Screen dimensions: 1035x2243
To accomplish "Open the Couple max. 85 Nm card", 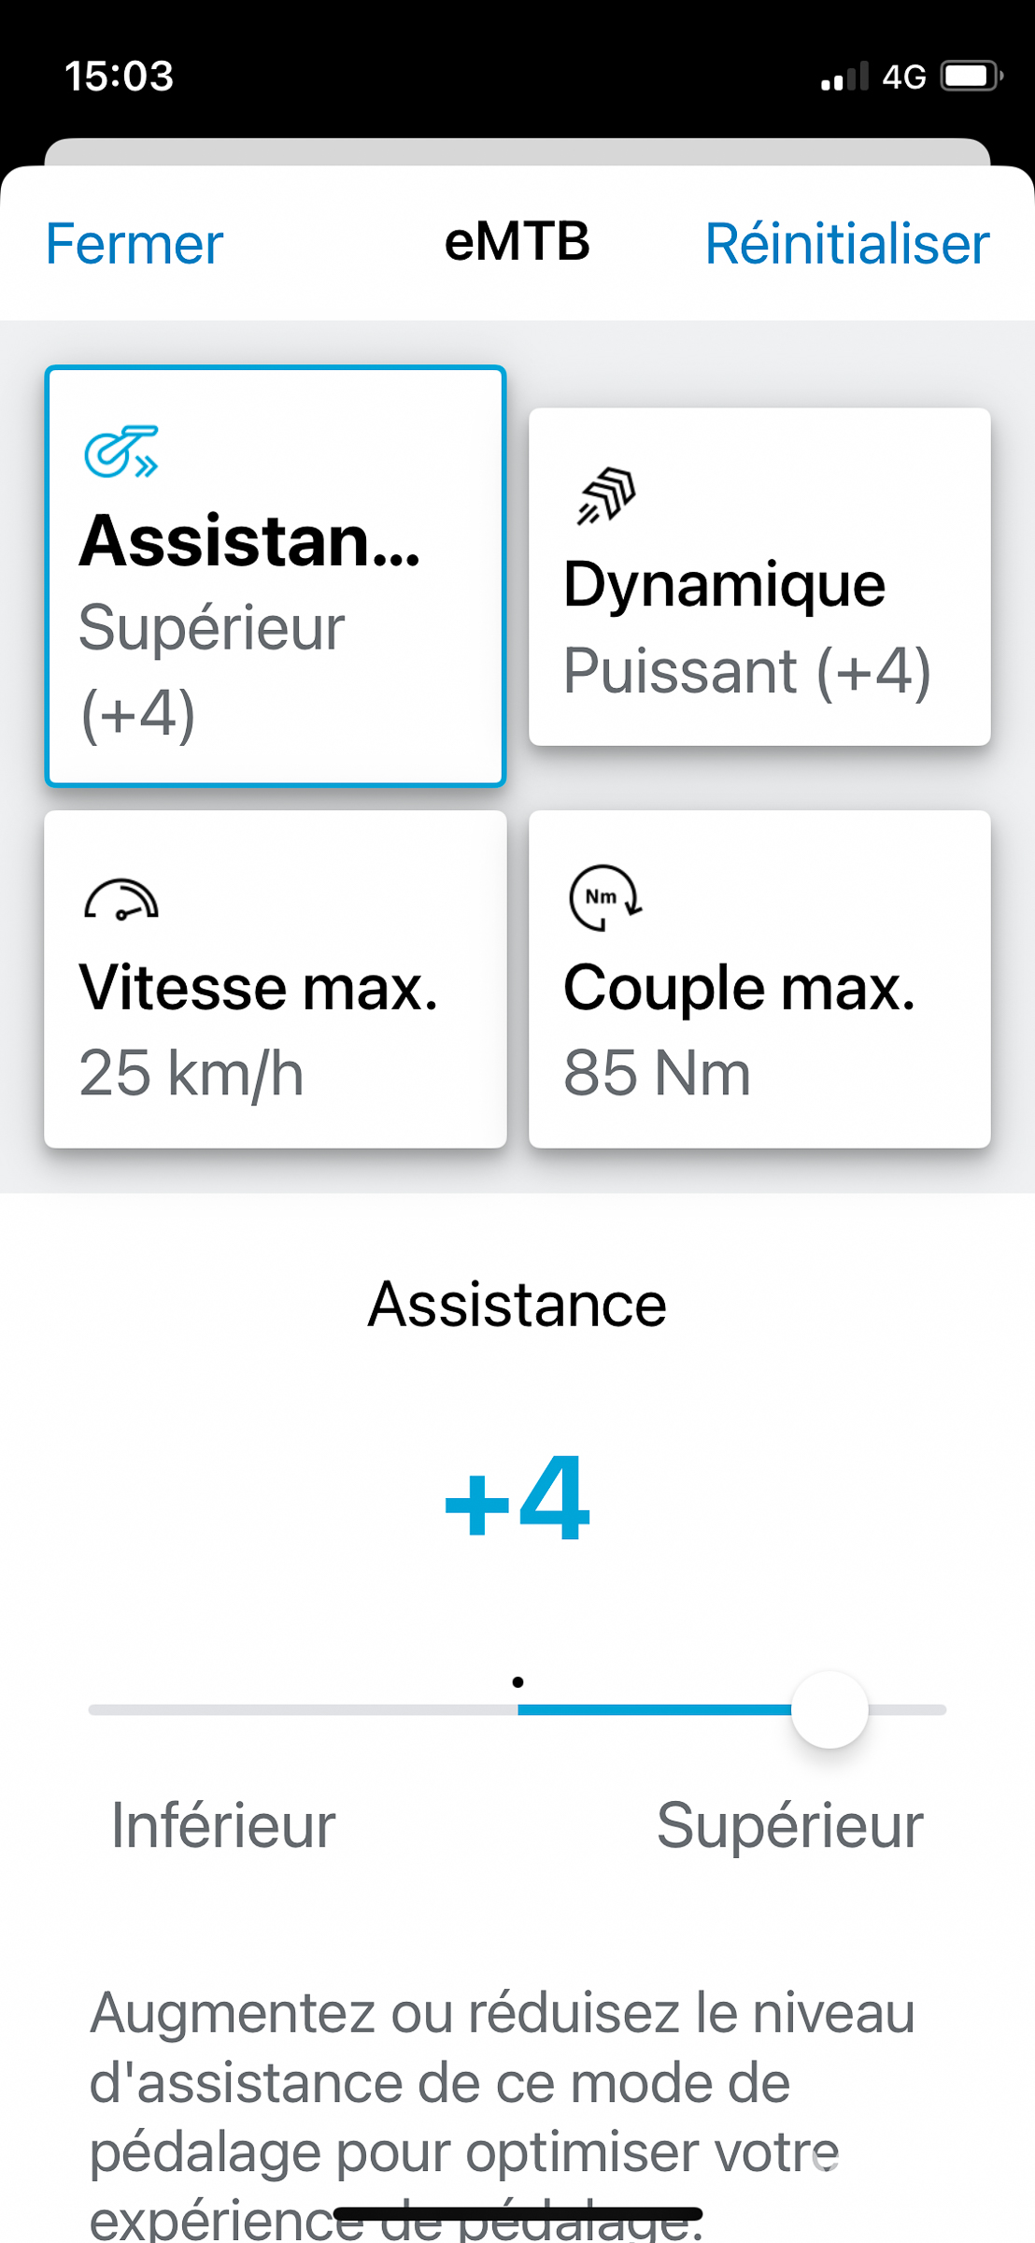I will 759,979.
